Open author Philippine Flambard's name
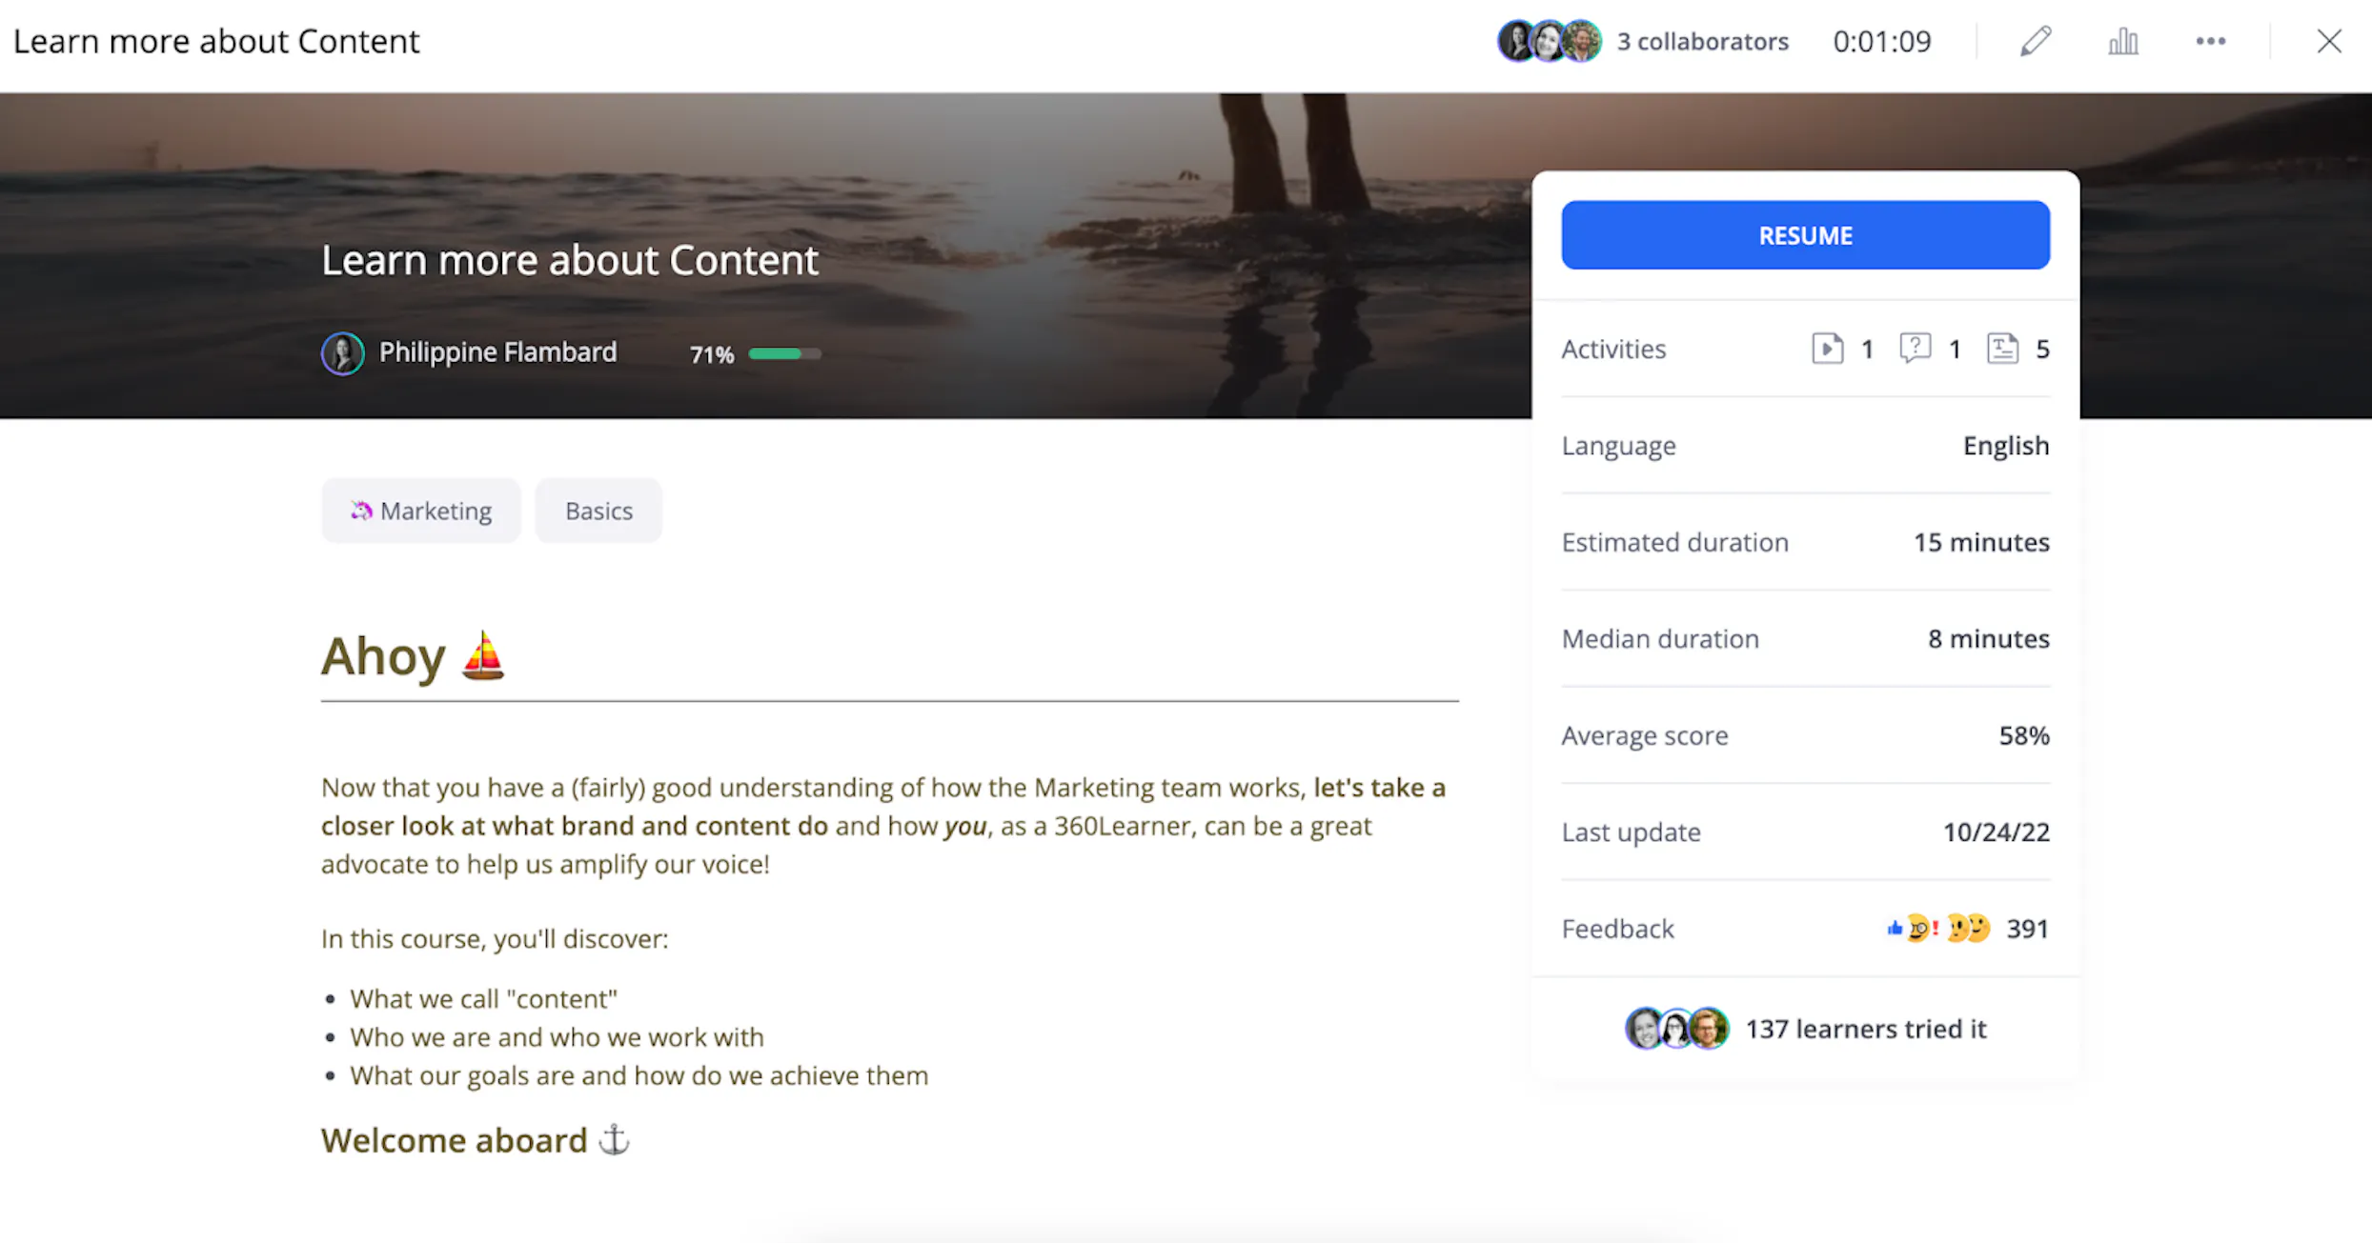This screenshot has height=1243, width=2372. point(497,352)
